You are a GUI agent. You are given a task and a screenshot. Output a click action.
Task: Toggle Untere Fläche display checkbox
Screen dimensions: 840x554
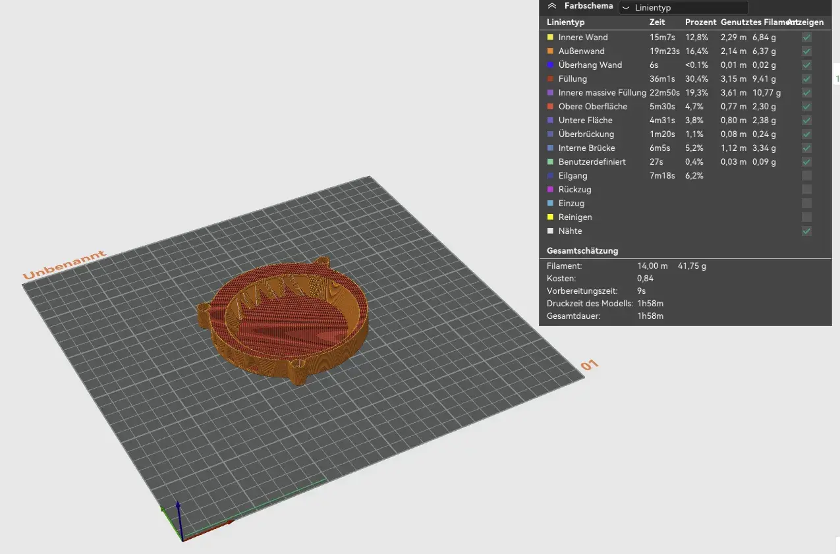[806, 121]
